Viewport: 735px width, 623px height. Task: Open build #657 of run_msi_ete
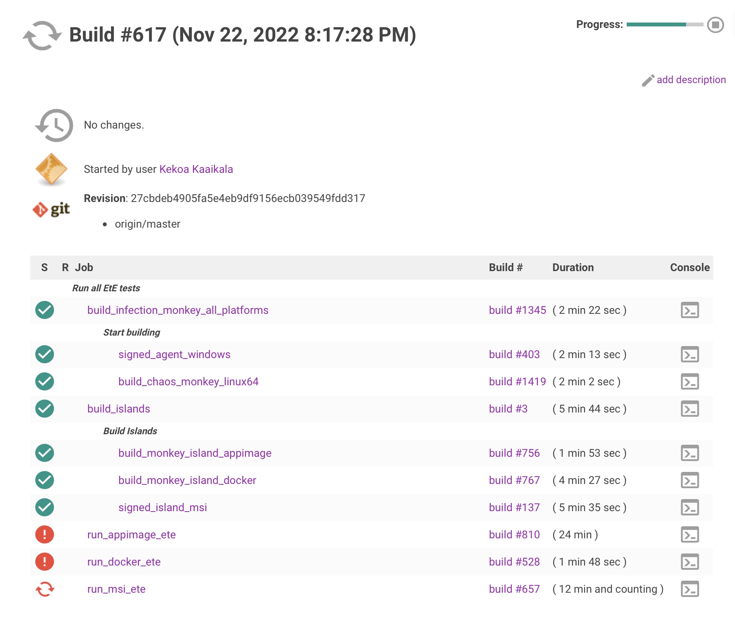tap(514, 589)
